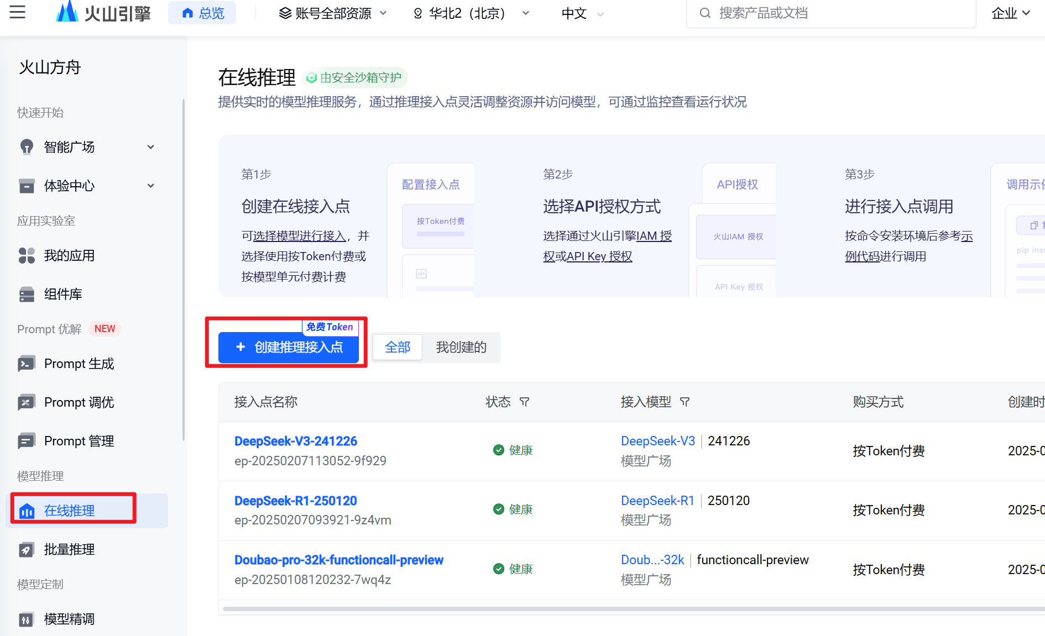The width and height of the screenshot is (1045, 636).
Task: Expand the 账号全部资源 dropdown
Action: pos(333,13)
